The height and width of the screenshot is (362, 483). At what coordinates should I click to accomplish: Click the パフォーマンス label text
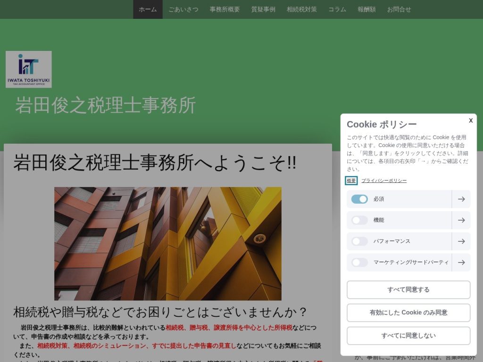(392, 241)
